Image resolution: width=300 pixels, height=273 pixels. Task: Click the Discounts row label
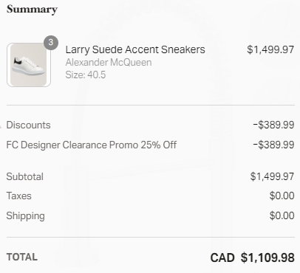pos(29,125)
